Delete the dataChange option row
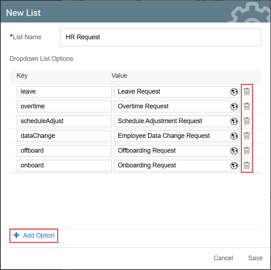 247,136
